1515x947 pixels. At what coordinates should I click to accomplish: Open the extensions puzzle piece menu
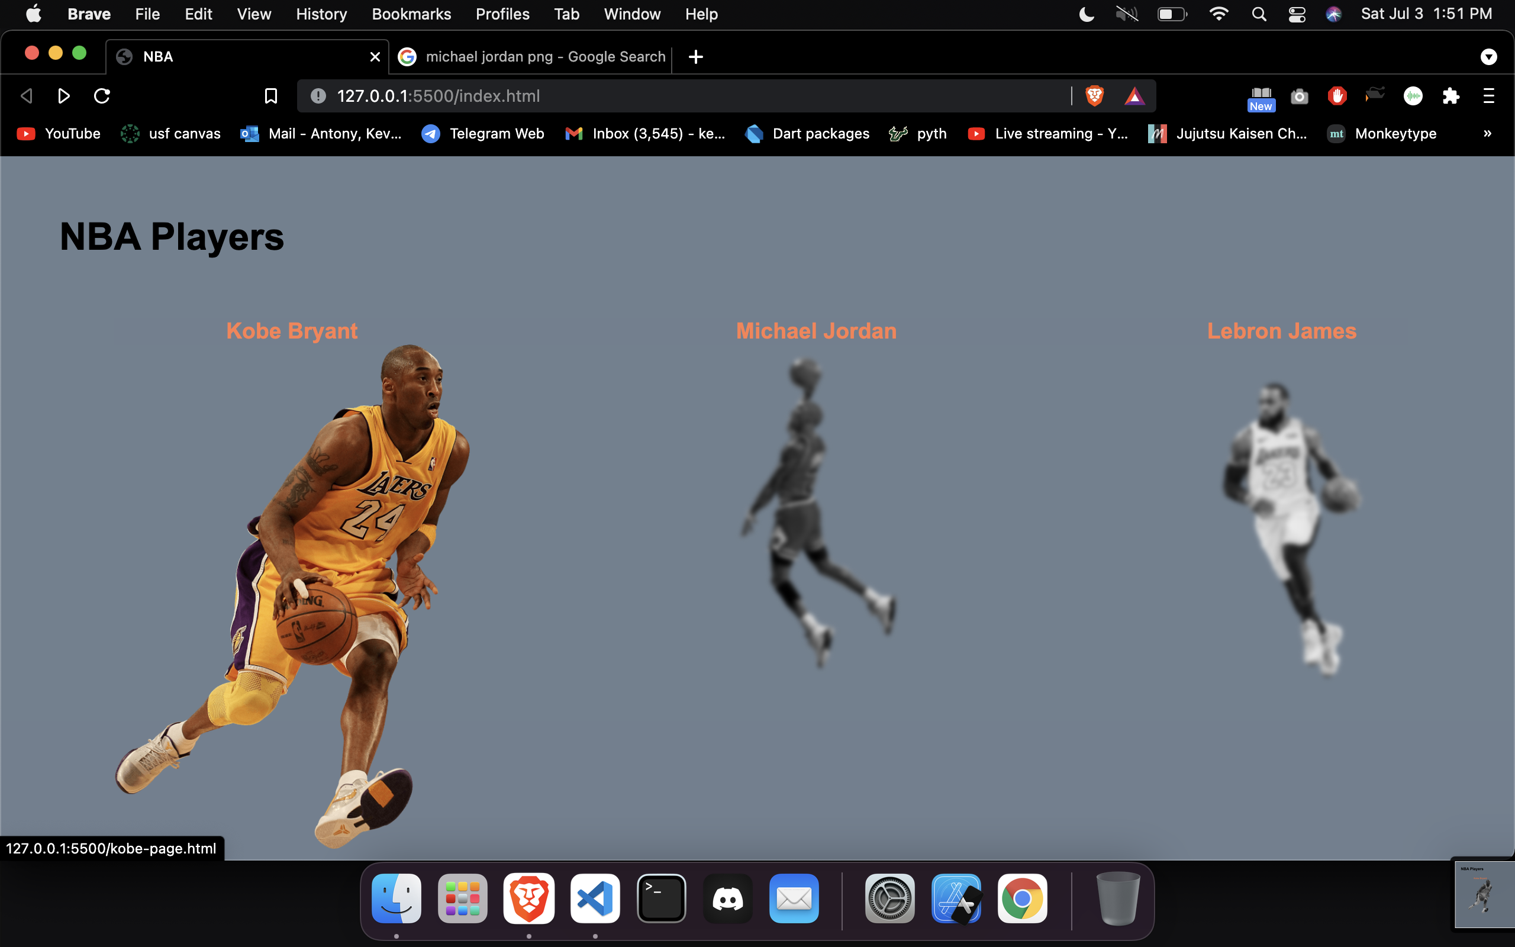1450,96
